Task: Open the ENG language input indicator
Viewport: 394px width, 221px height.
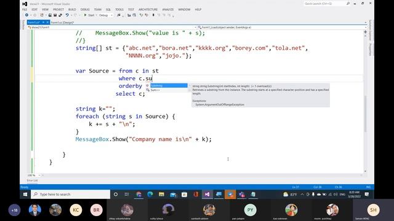Action: click(x=342, y=195)
